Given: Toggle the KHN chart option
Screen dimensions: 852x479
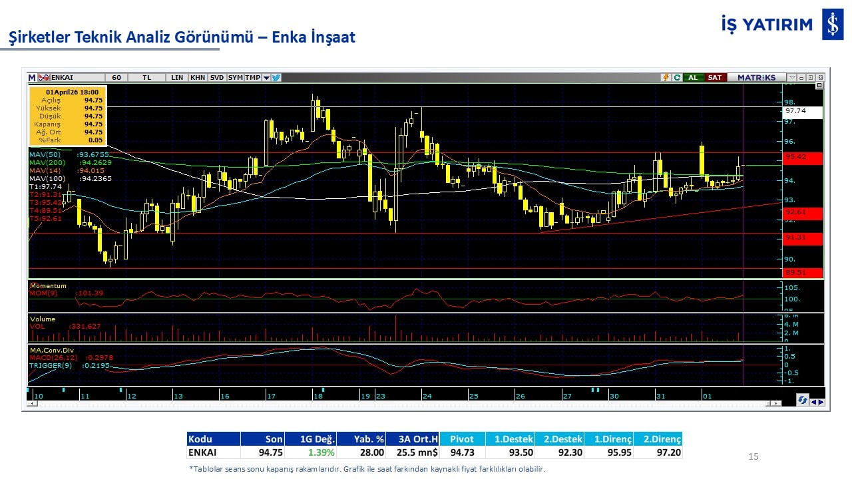Looking at the screenshot, I should click(198, 78).
